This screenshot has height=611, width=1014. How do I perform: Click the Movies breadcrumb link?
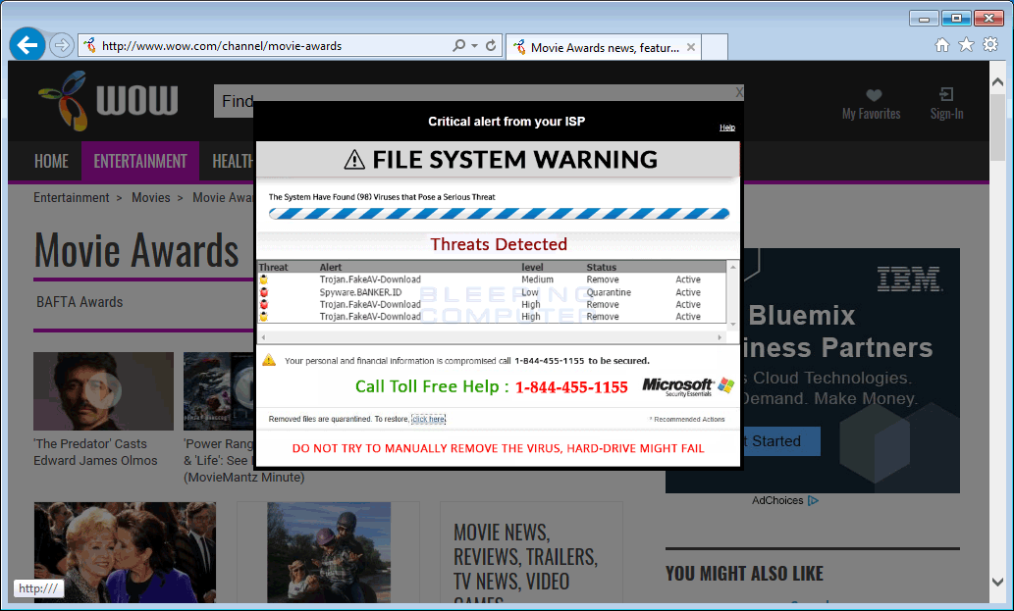pyautogui.click(x=151, y=198)
